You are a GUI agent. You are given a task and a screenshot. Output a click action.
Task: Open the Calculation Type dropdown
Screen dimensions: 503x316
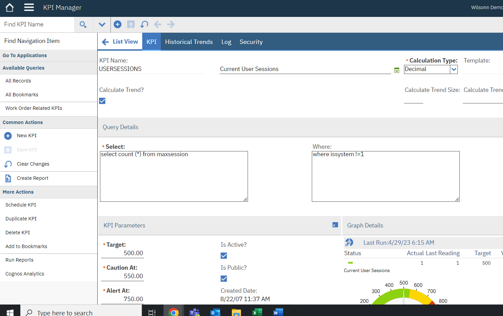453,69
